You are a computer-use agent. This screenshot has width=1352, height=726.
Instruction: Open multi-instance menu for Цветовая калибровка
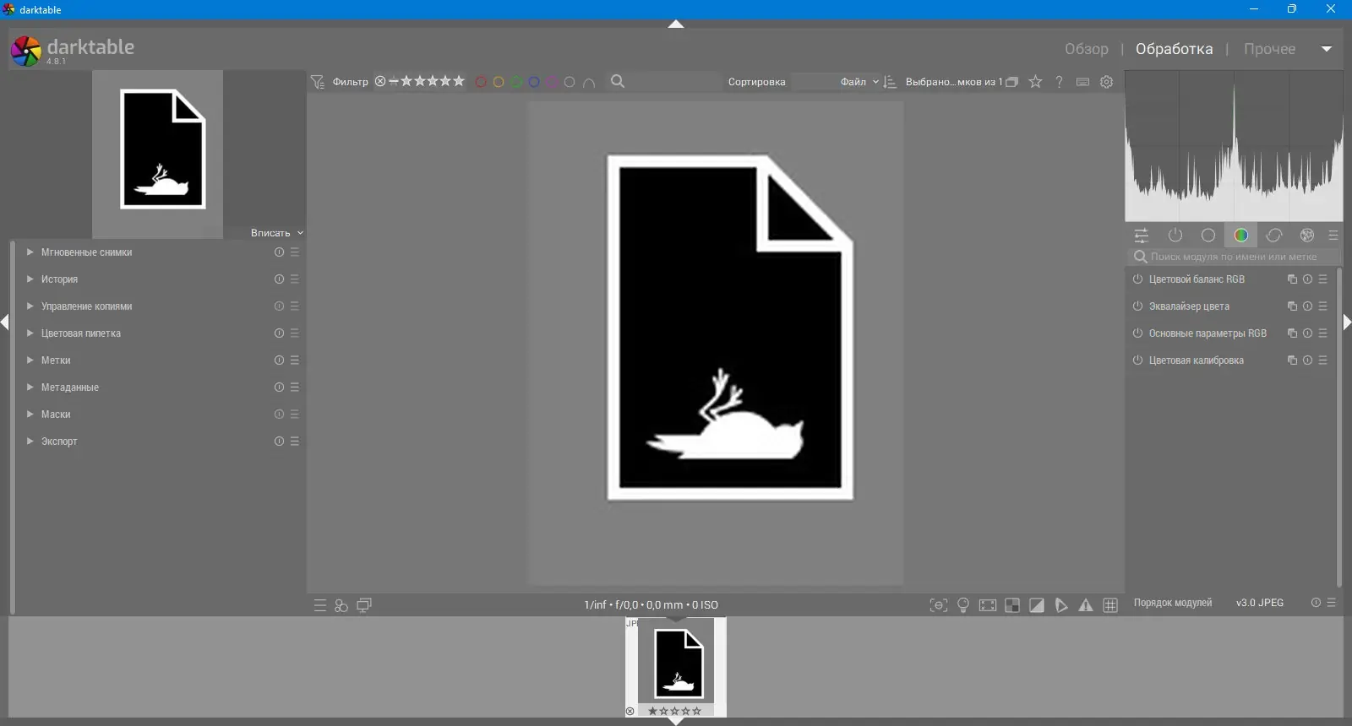(x=1292, y=360)
